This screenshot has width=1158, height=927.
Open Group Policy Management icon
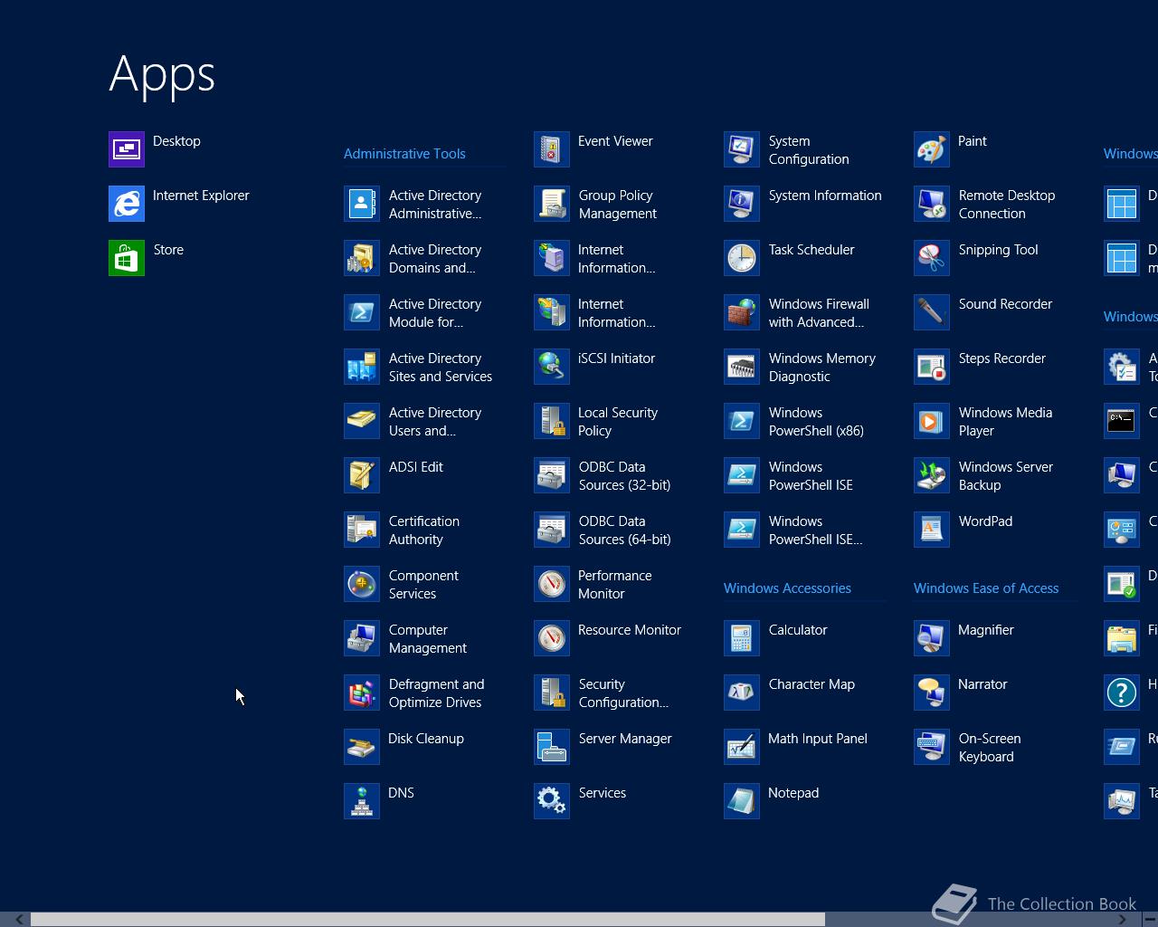tap(552, 204)
